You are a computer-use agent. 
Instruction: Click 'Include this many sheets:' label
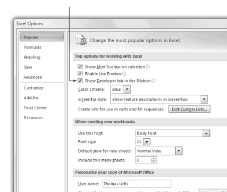click(x=102, y=160)
